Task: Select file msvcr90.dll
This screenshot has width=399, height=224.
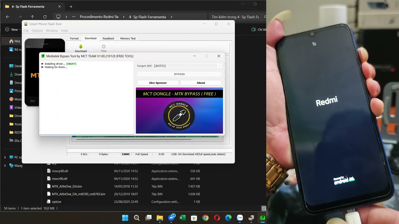Action: (60, 179)
